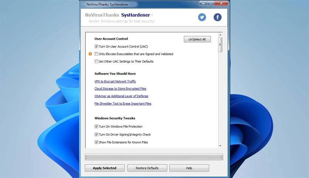The width and height of the screenshot is (309, 178).
Task: Open VPN to Encrypt Network Traffic link
Action: (x=115, y=81)
